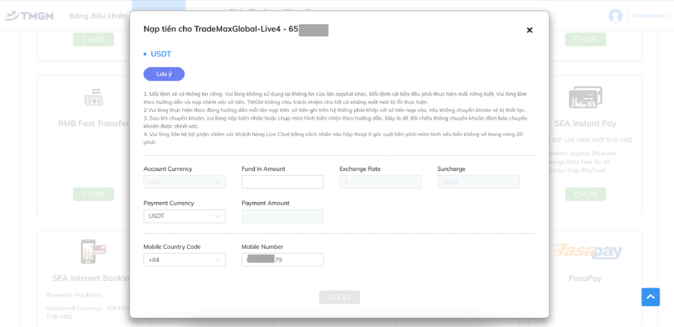This screenshot has width=674, height=327.
Task: Expand the Payment Currency USDT dropdown
Action: (x=184, y=216)
